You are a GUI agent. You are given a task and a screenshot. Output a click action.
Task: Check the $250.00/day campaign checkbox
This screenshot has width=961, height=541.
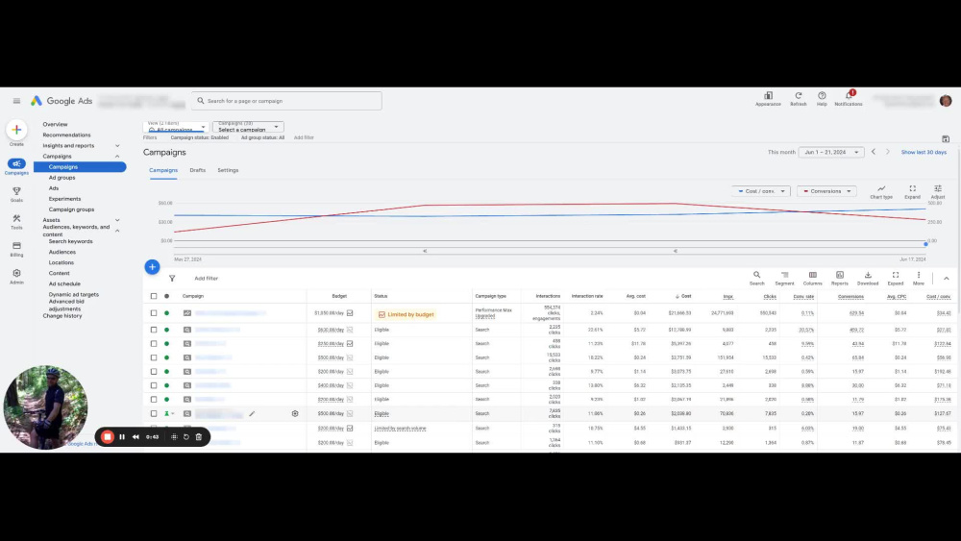click(x=154, y=344)
